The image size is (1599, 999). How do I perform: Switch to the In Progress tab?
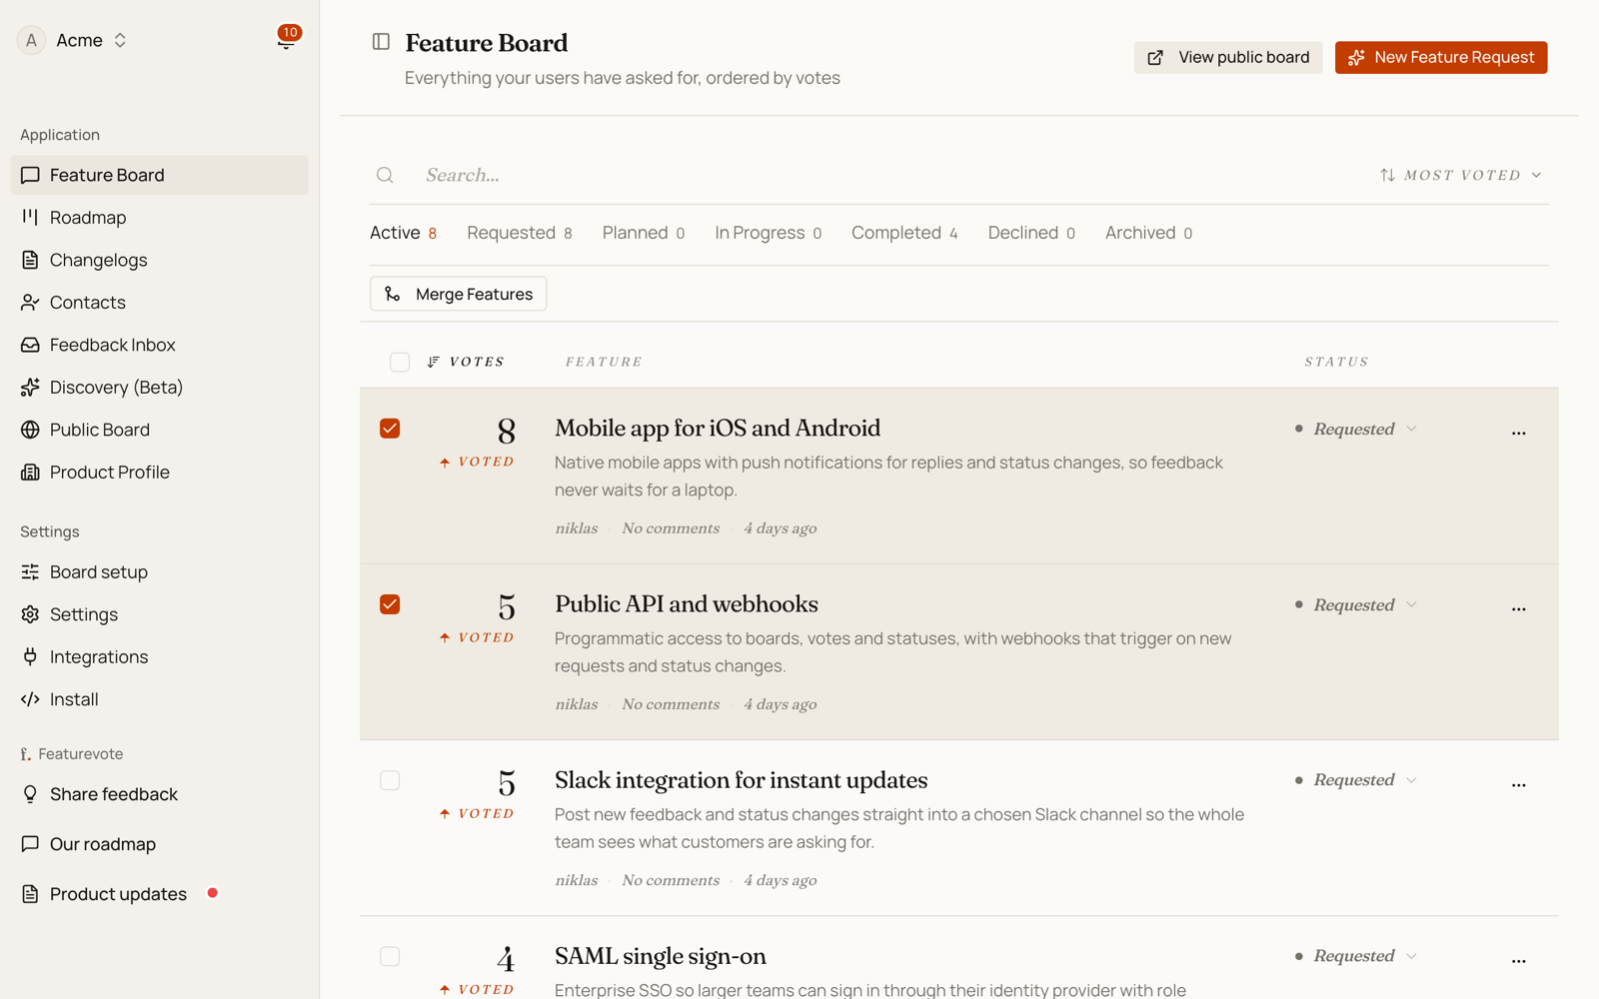[769, 233]
